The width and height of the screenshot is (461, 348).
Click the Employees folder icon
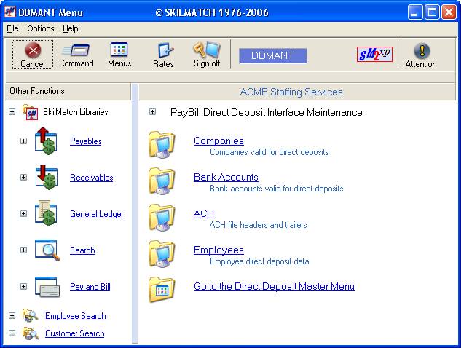pos(162,254)
